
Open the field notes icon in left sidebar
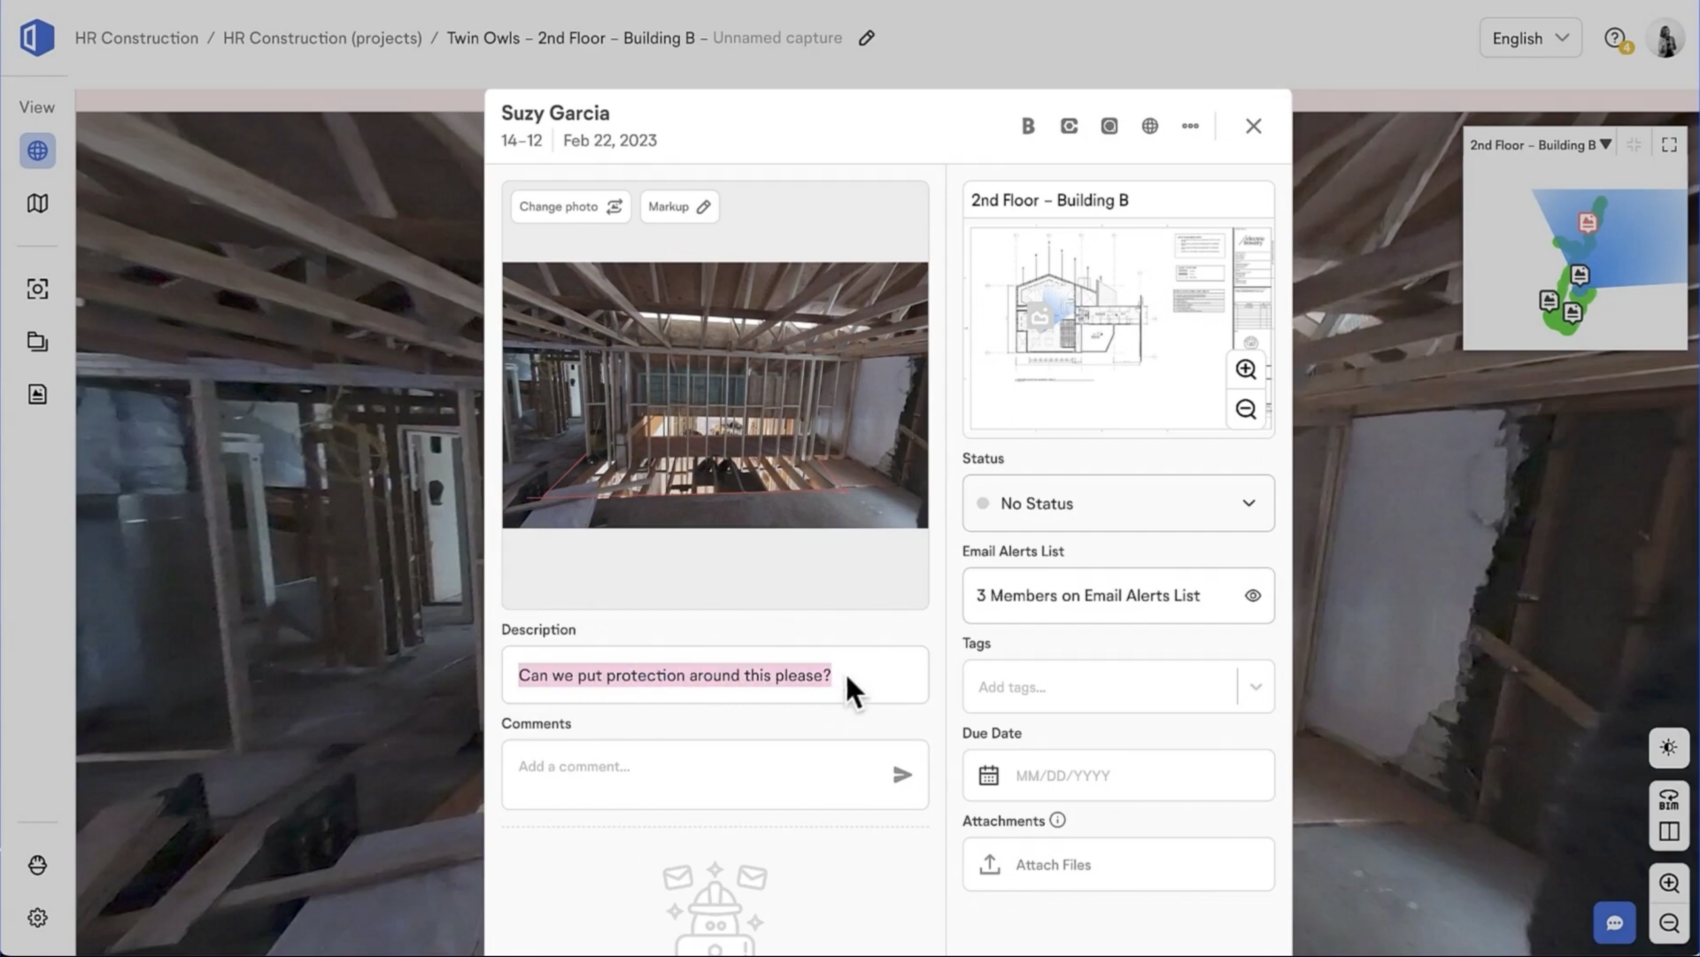(37, 394)
